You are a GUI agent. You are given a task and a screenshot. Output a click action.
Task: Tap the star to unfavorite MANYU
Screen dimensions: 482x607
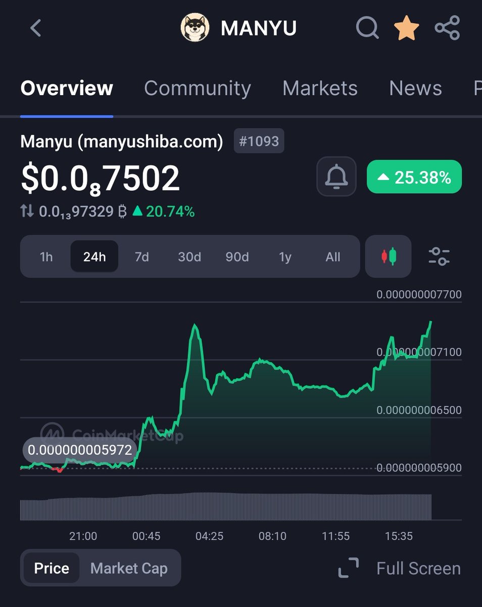point(406,28)
